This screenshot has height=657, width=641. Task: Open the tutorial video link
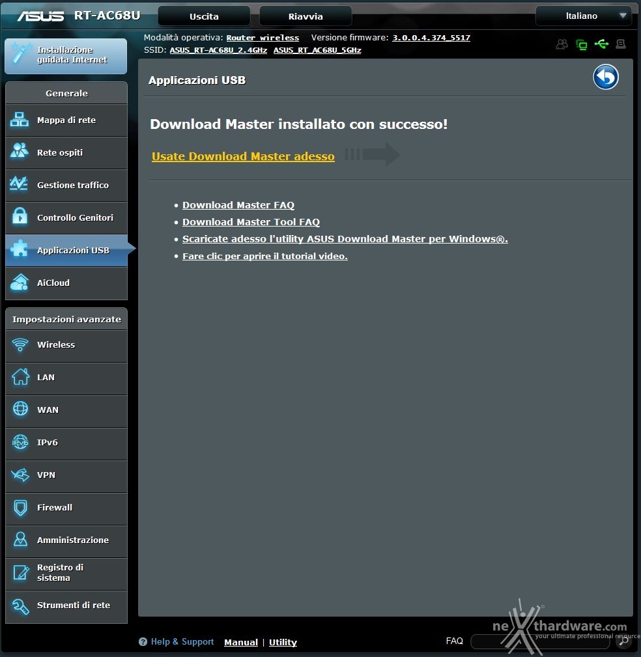(265, 256)
